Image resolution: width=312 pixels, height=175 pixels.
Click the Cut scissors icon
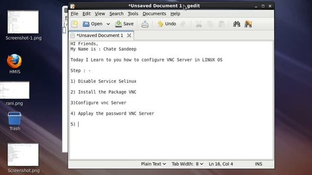click(x=199, y=24)
